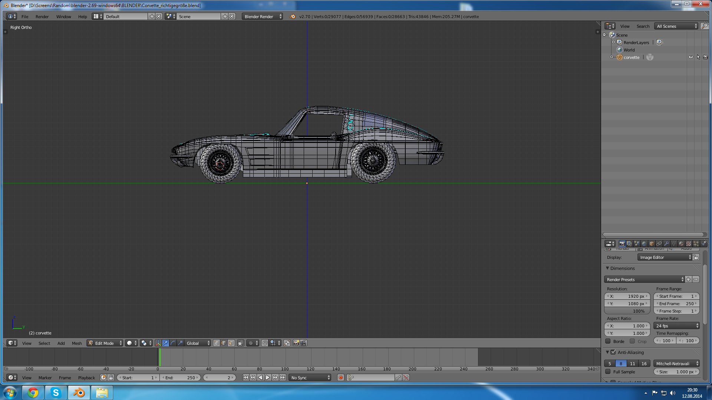Toggle limit selection to visible
The image size is (712, 400).
click(x=241, y=343)
